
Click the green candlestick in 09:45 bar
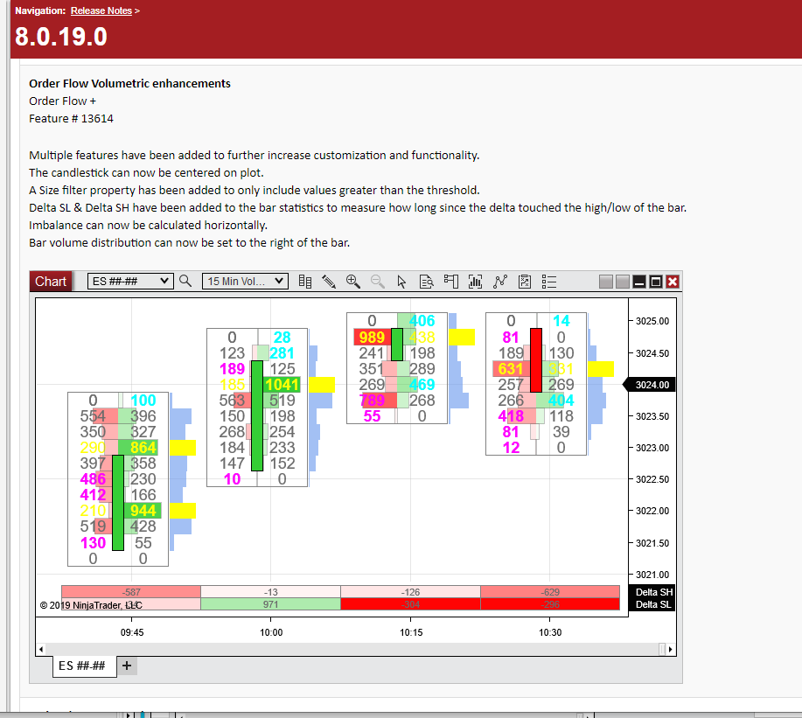pyautogui.click(x=118, y=503)
